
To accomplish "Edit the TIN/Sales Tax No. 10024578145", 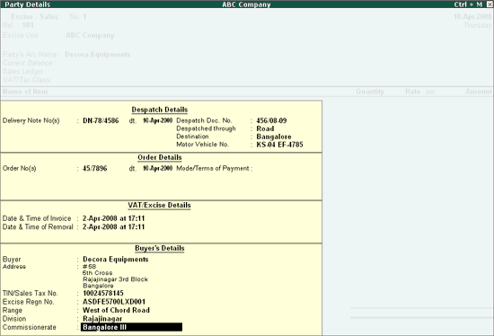I will [103, 294].
